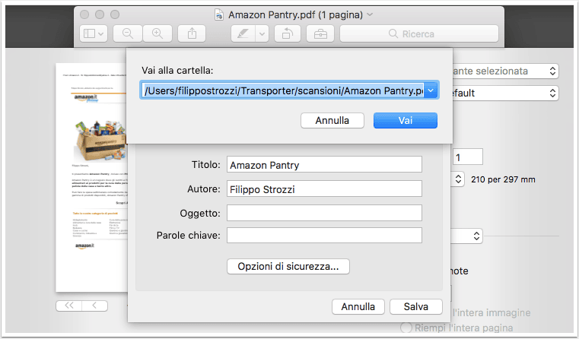This screenshot has width=579, height=339.
Task: Expand the recent paths dropdown arrow
Action: click(x=431, y=90)
